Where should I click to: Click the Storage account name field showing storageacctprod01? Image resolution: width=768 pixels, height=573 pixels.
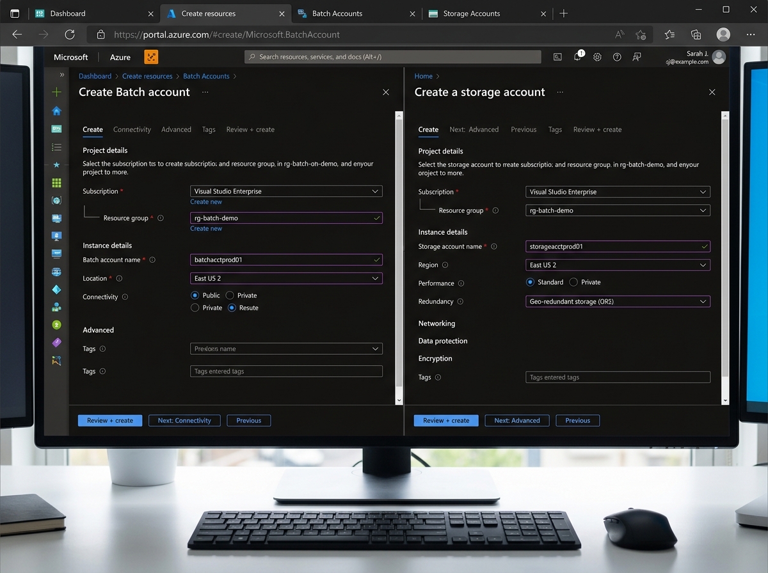pos(617,246)
